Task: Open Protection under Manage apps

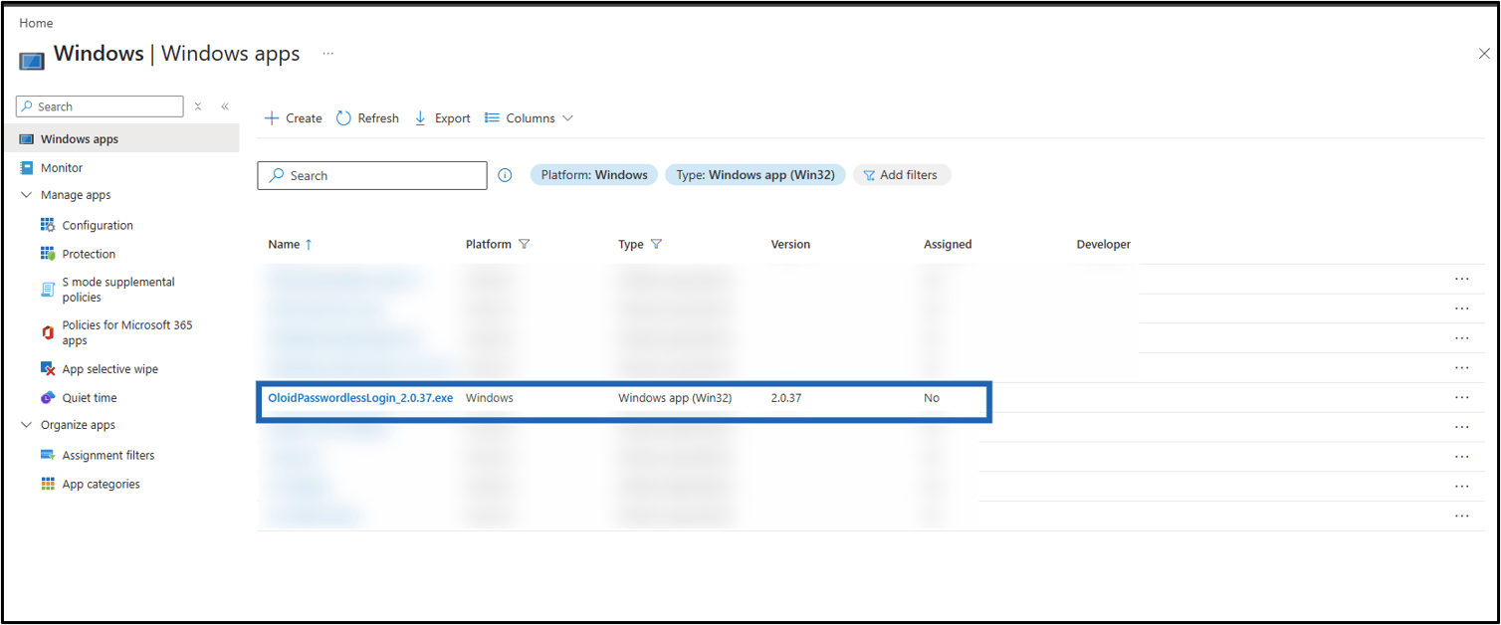Action: tap(89, 255)
